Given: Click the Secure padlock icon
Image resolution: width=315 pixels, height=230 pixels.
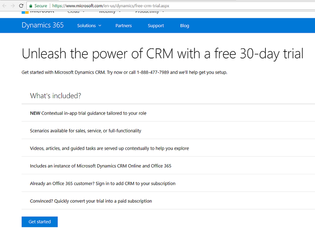Looking at the screenshot, I should [31, 6].
